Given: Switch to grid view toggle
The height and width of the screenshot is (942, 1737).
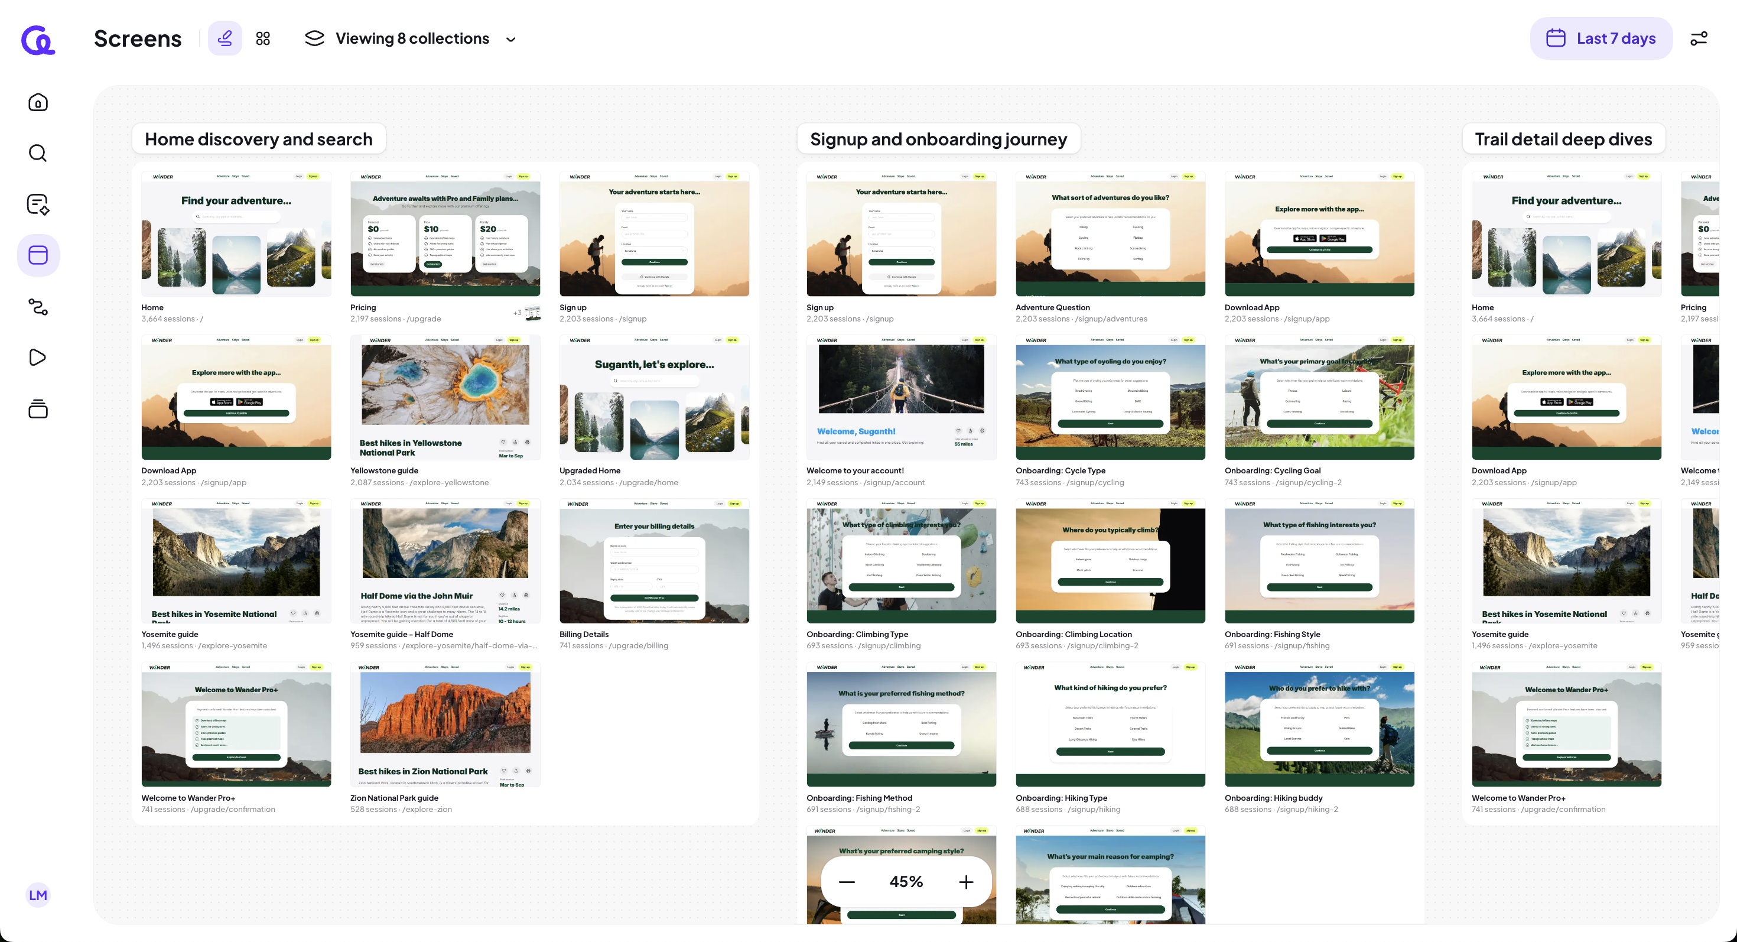Looking at the screenshot, I should coord(263,38).
